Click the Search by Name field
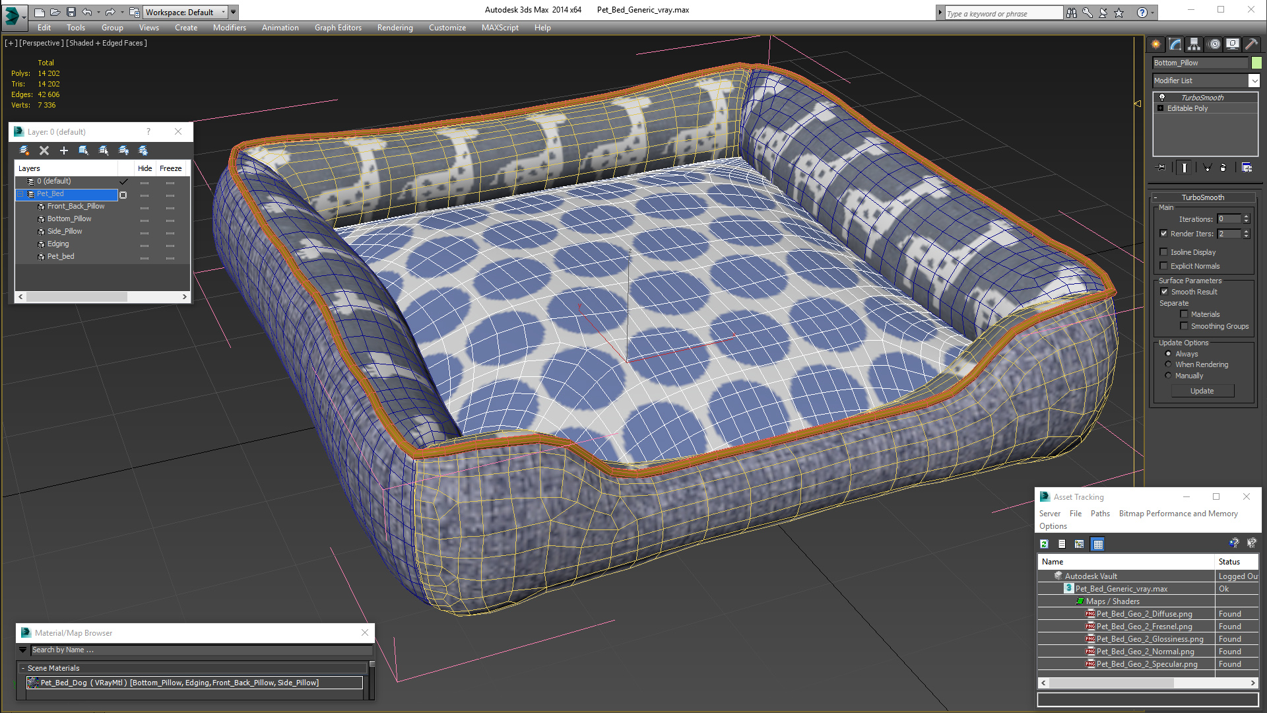This screenshot has height=713, width=1267. [x=198, y=650]
